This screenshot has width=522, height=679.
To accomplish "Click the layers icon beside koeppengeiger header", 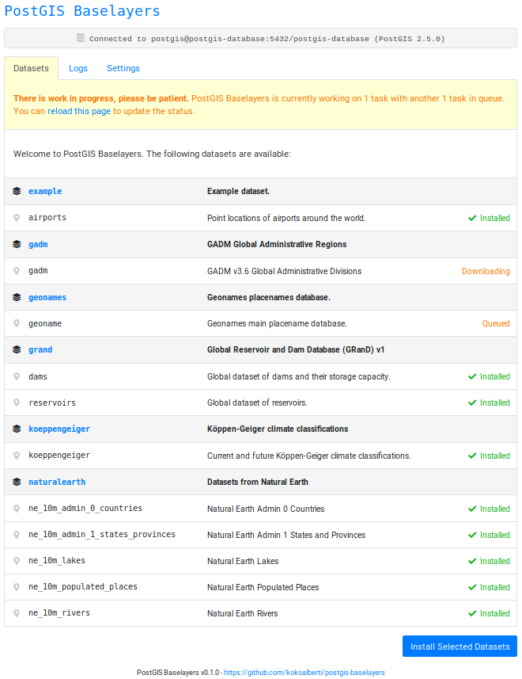I will coord(17,429).
